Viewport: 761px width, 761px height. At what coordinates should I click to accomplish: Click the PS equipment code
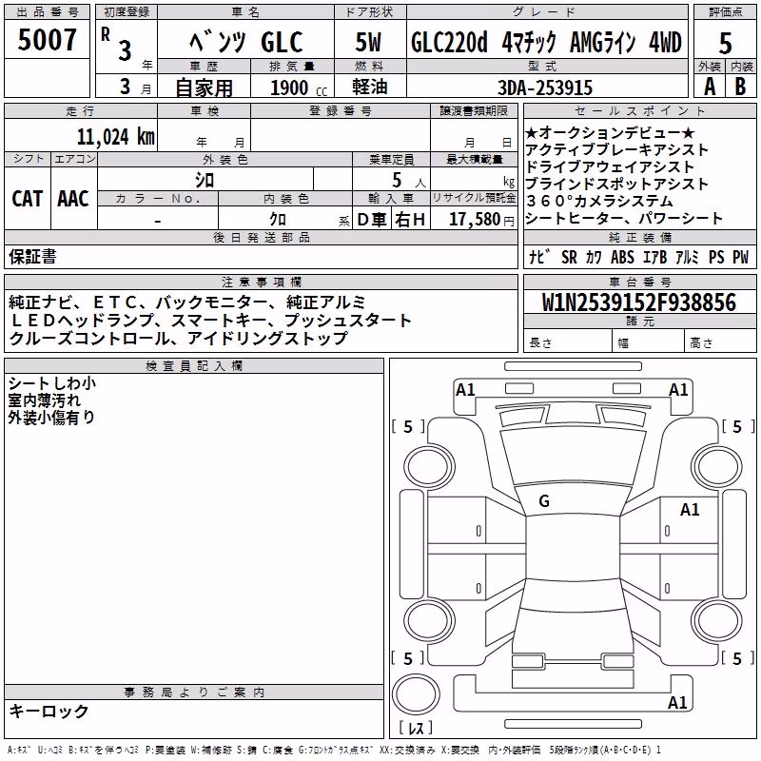click(716, 257)
